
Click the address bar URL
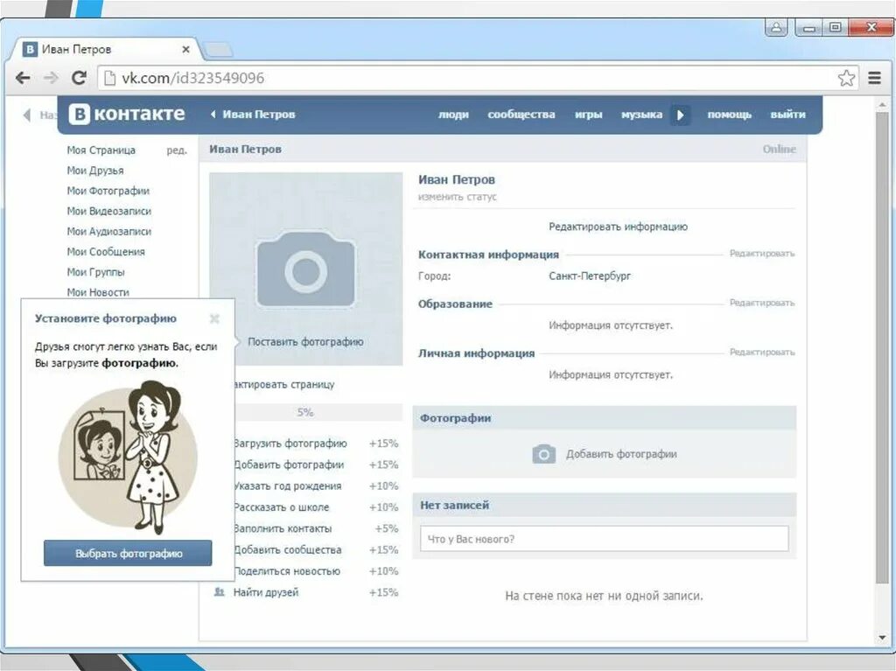coord(192,78)
